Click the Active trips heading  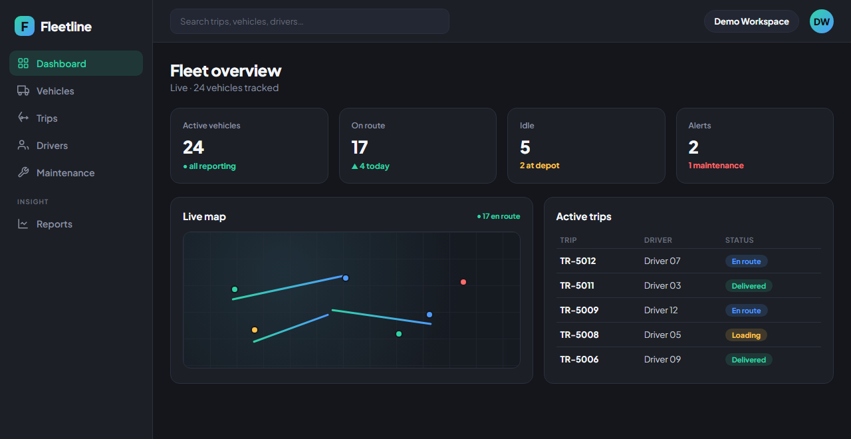click(x=584, y=216)
